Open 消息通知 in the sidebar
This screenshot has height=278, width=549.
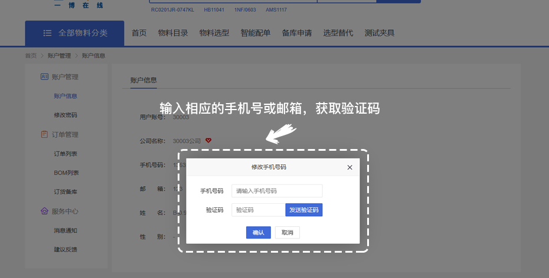point(66,230)
